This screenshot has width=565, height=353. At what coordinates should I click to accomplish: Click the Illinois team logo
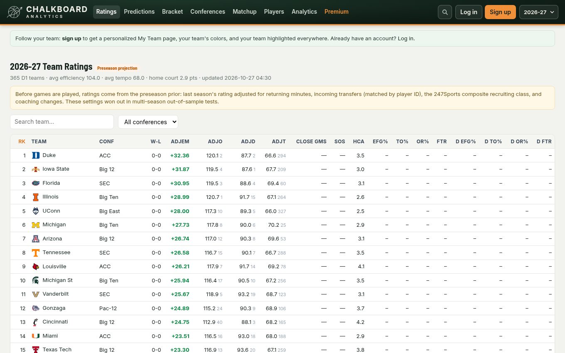tap(36, 197)
